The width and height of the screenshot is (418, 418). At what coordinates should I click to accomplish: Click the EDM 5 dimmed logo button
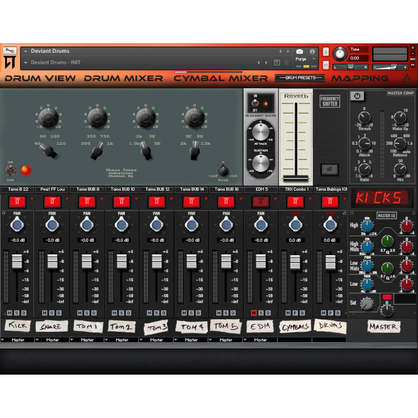[x=261, y=202]
